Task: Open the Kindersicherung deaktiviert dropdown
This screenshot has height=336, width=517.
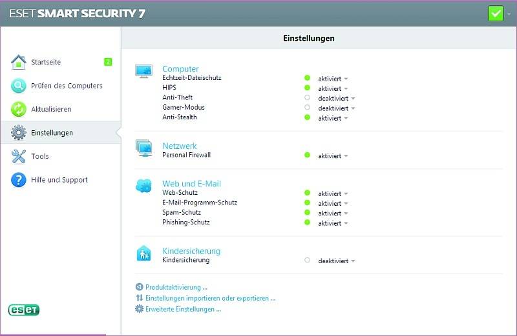Action: [337, 261]
